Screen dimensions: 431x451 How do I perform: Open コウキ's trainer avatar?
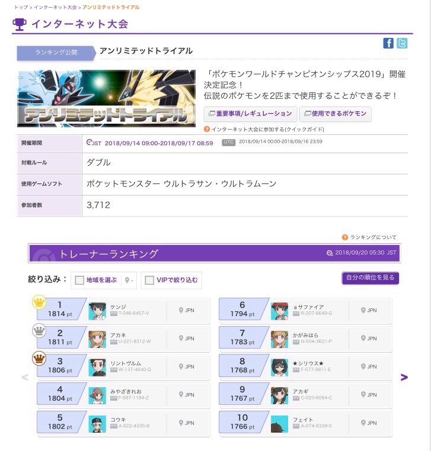97,424
